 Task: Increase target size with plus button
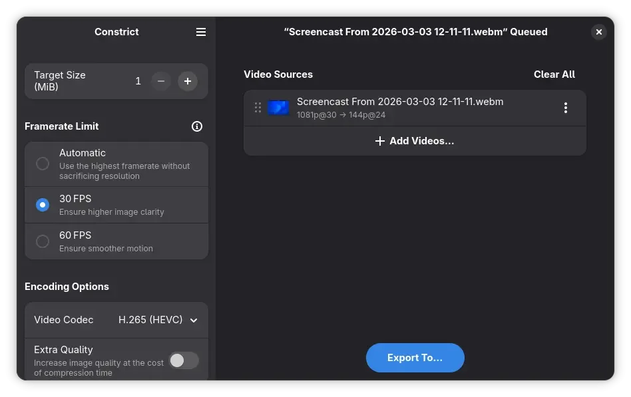coord(188,81)
